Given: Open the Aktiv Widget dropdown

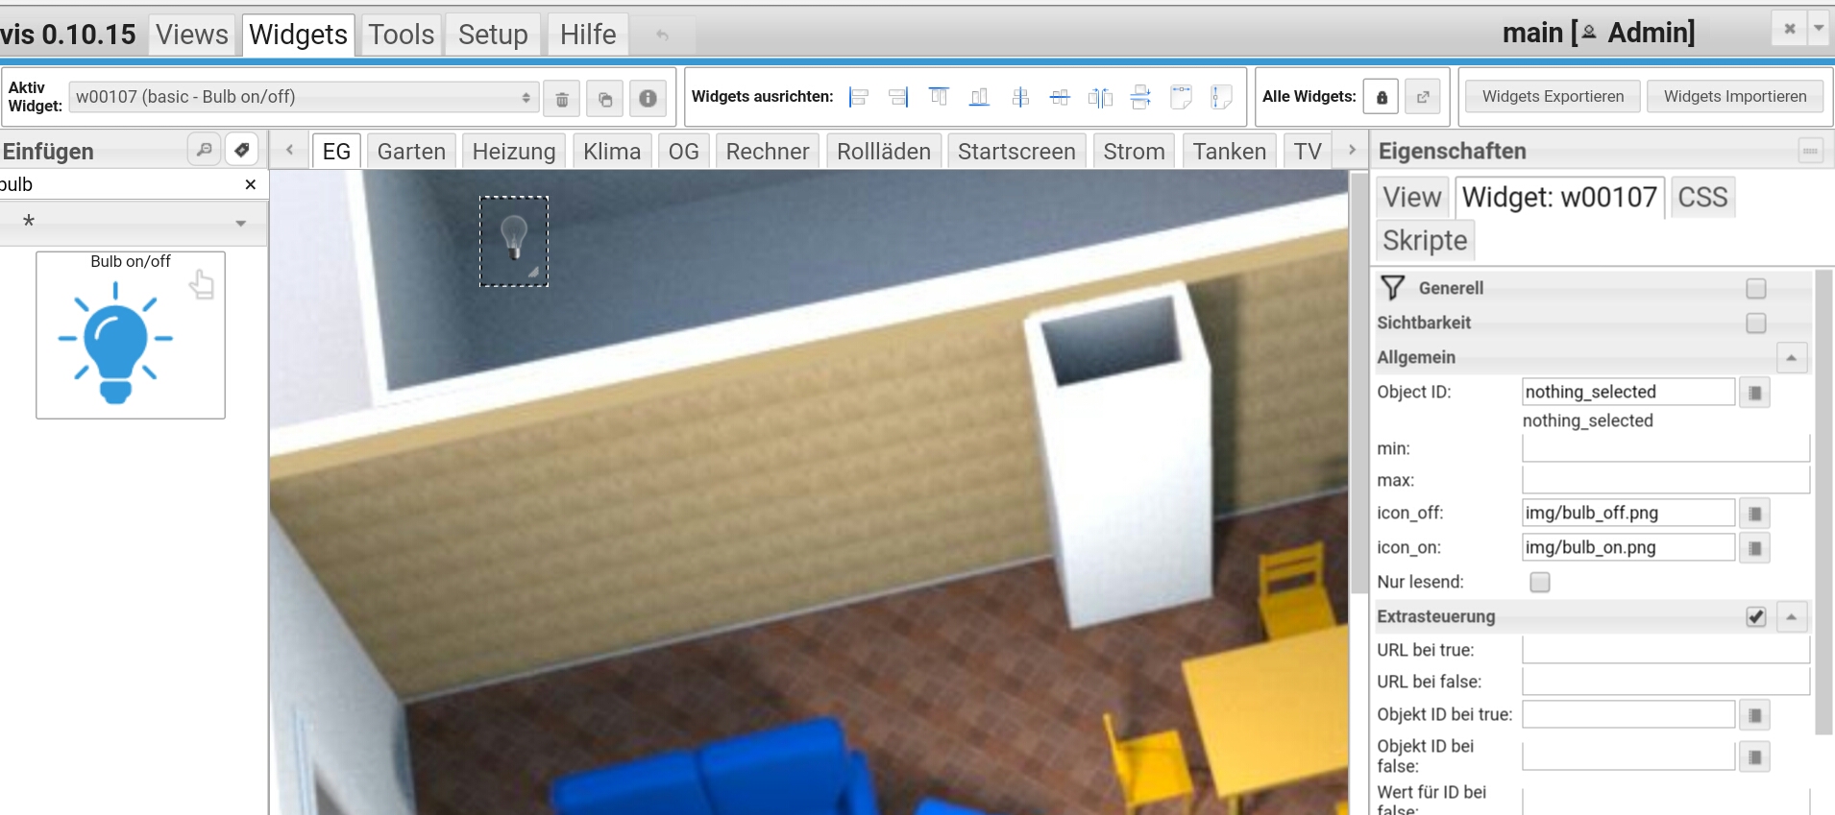Looking at the screenshot, I should tap(303, 97).
